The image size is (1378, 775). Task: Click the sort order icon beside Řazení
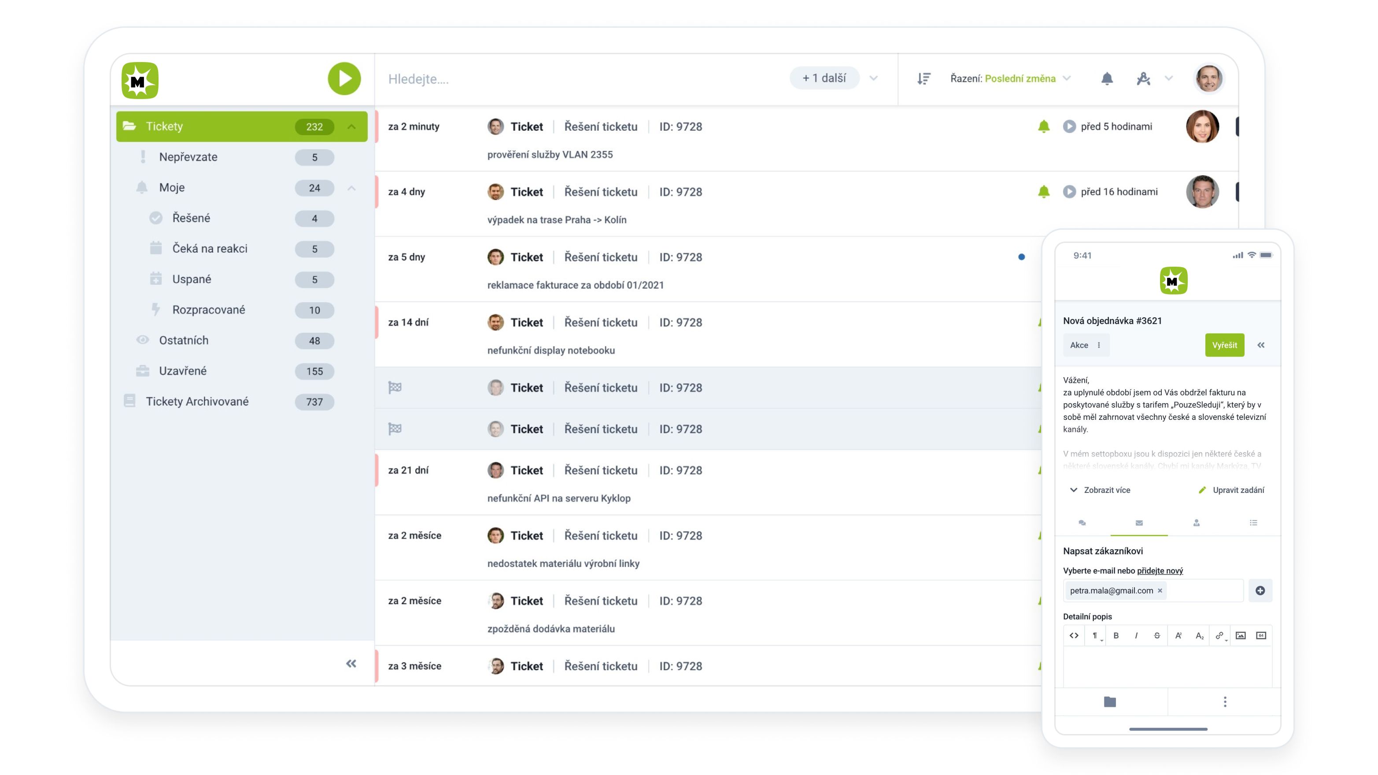[x=924, y=79]
